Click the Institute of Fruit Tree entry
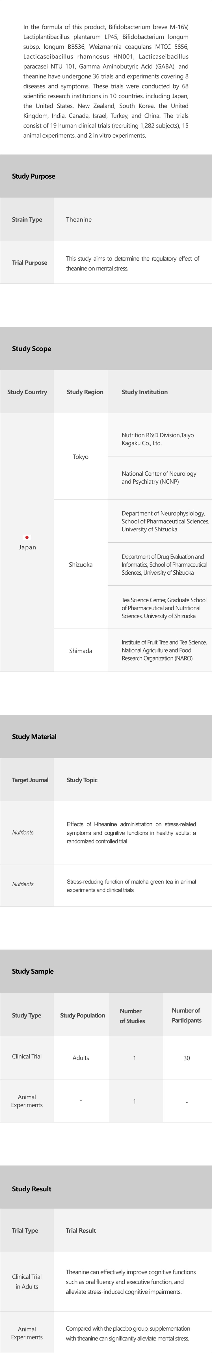Screen dimensions: 212x1353 click(x=164, y=650)
